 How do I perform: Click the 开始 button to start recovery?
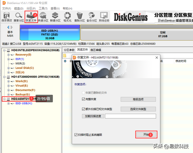pos(146,135)
